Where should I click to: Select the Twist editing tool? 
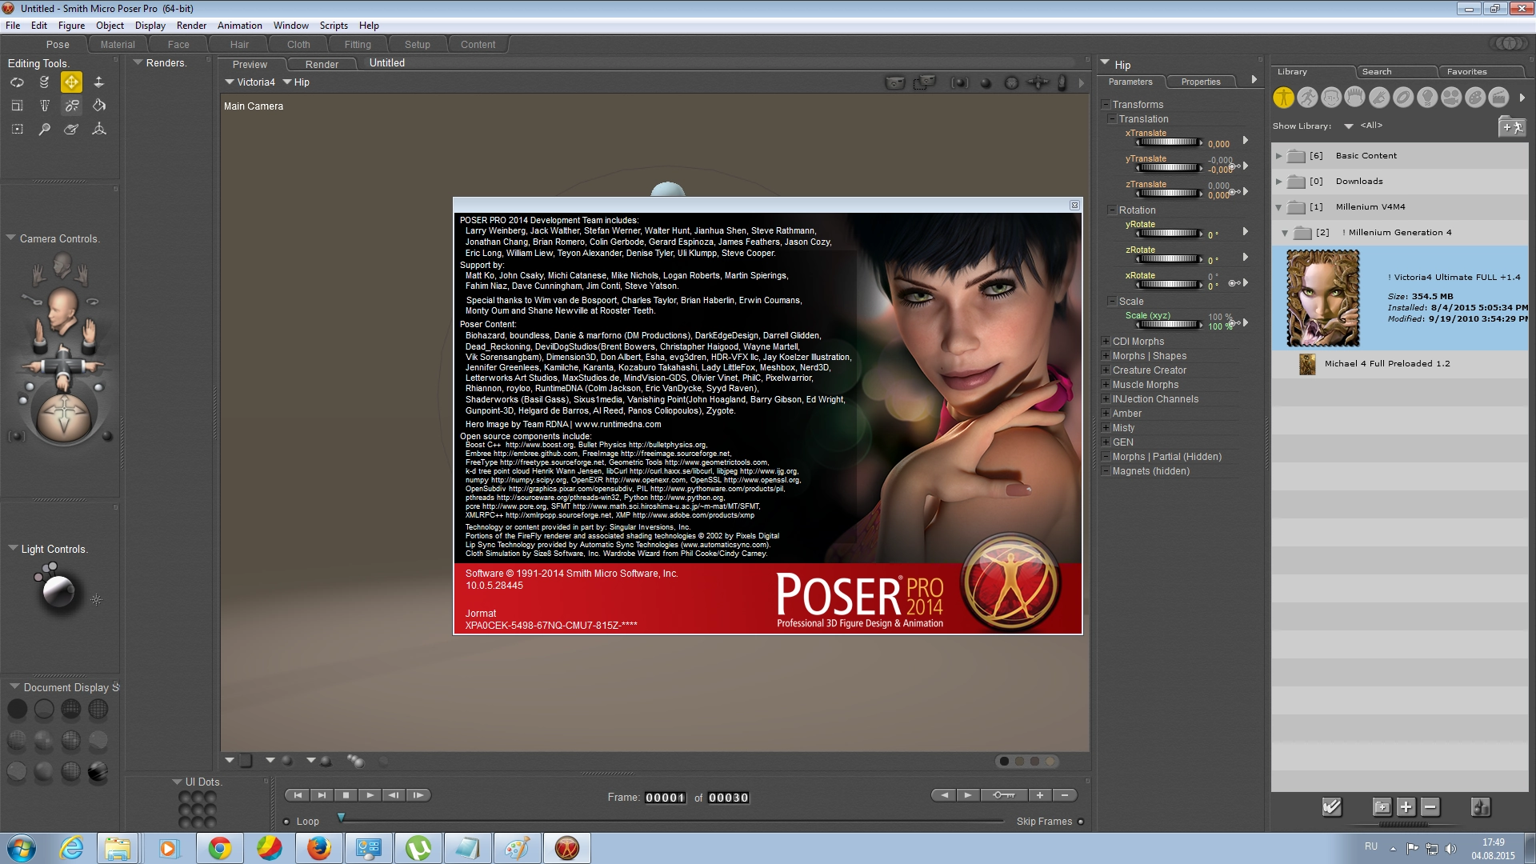(44, 82)
